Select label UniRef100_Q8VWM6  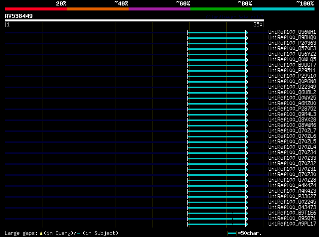coord(292,125)
